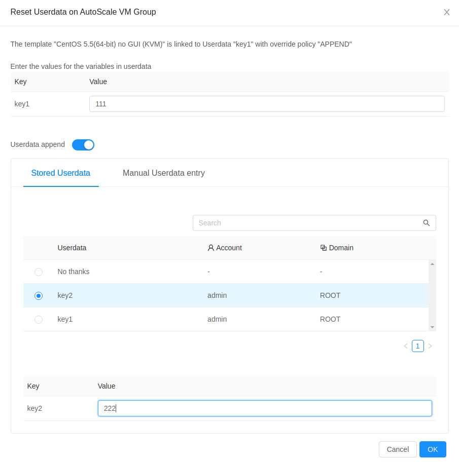Click the highlighted key2 userdata entry

(65, 295)
